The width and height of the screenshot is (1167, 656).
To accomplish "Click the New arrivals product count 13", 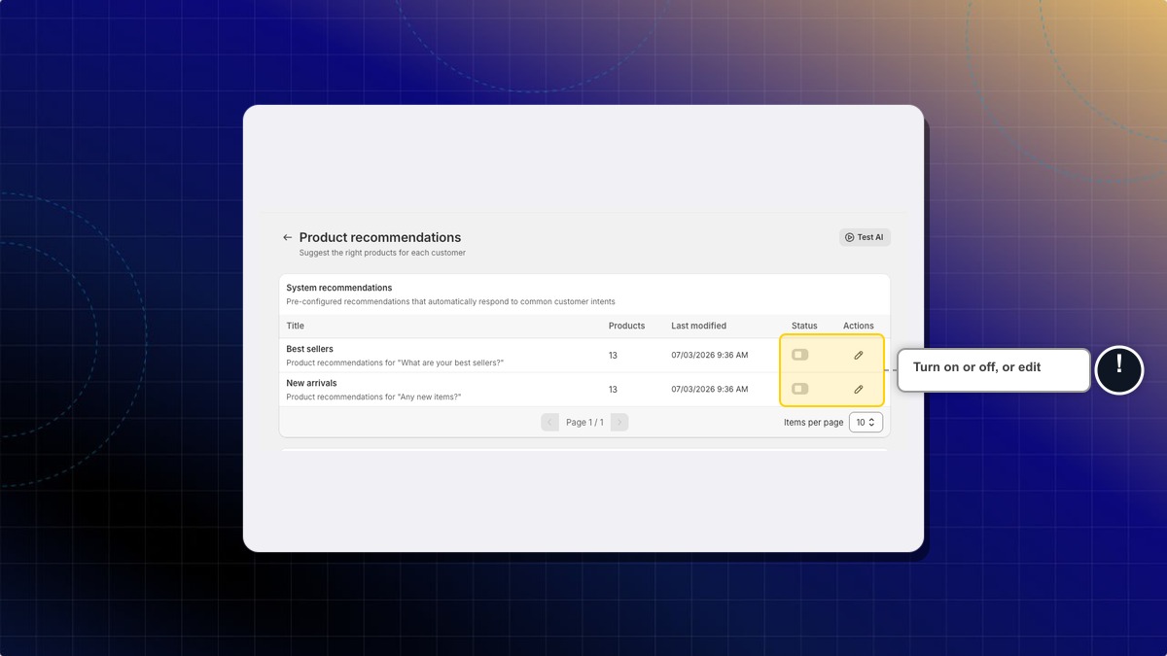I will coord(613,390).
